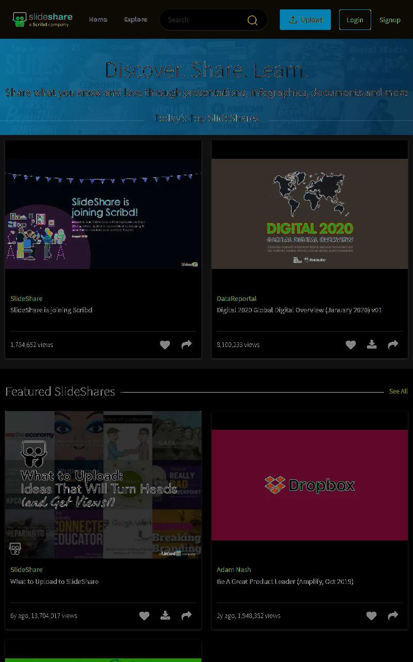Viewport: 413px width, 662px height.
Task: Click the Login button
Action: pyautogui.click(x=355, y=20)
